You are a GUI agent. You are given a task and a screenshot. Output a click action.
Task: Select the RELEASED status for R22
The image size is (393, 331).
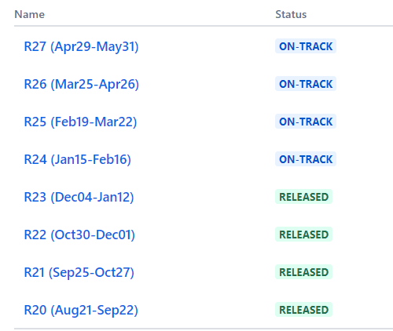(x=303, y=235)
